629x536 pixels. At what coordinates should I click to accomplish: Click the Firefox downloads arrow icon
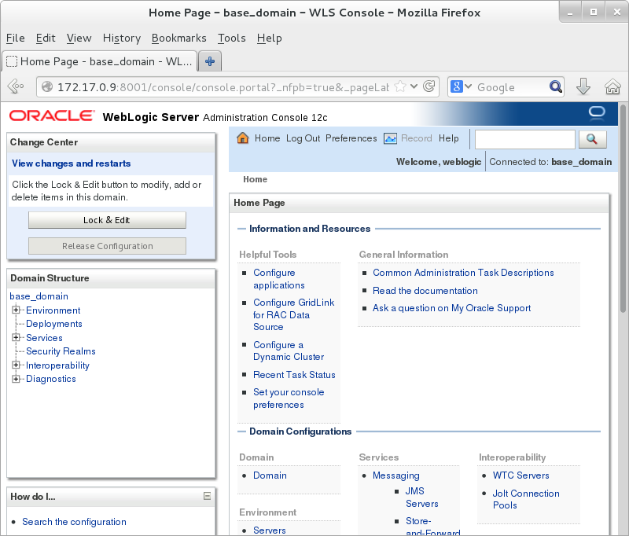[583, 87]
